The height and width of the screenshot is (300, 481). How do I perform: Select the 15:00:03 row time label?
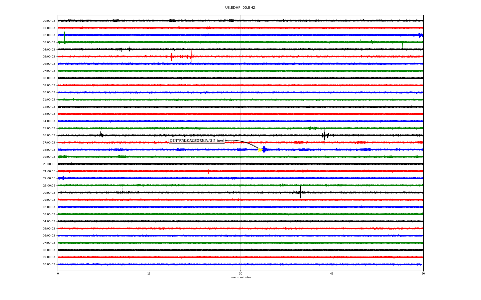pyautogui.click(x=49, y=128)
